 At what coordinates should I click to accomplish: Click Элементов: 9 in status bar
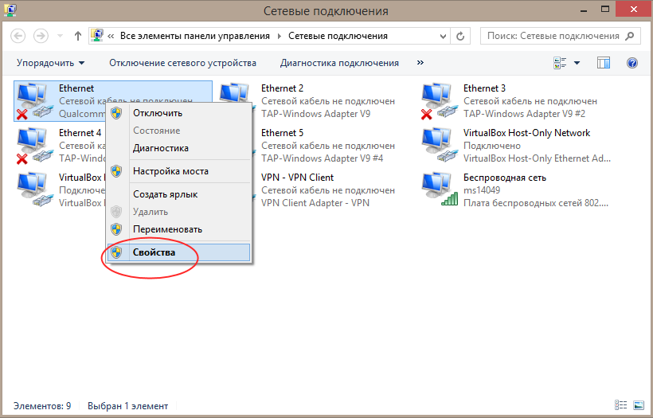[x=42, y=405]
